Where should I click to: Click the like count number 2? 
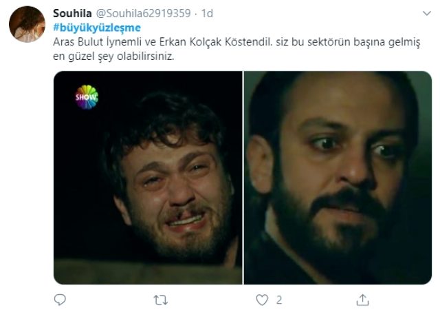279,300
